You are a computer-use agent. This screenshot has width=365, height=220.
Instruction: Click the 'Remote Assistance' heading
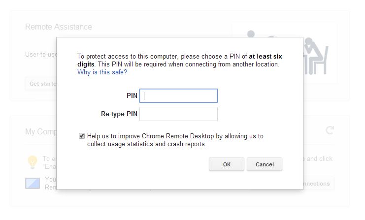click(x=58, y=27)
